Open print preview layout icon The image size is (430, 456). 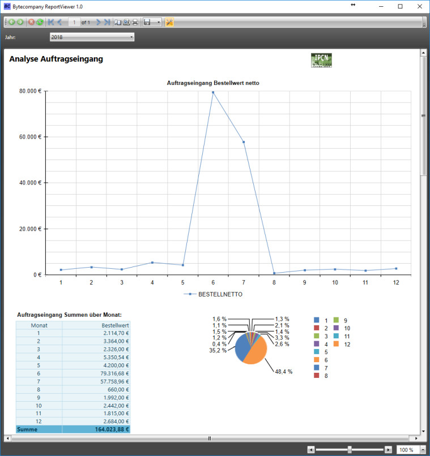126,22
